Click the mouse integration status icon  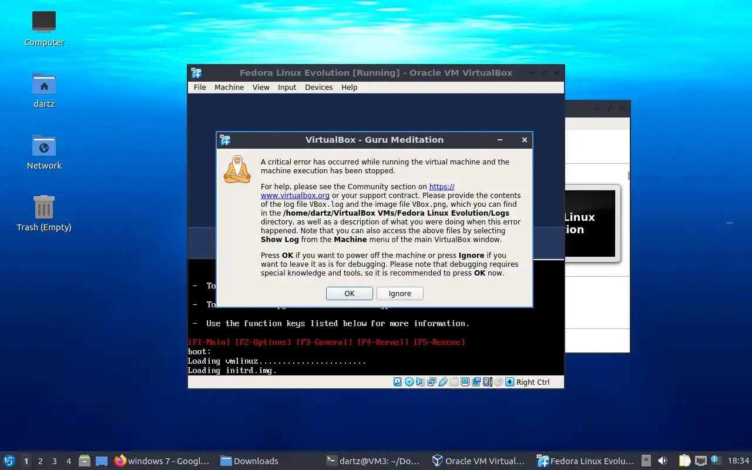(499, 382)
